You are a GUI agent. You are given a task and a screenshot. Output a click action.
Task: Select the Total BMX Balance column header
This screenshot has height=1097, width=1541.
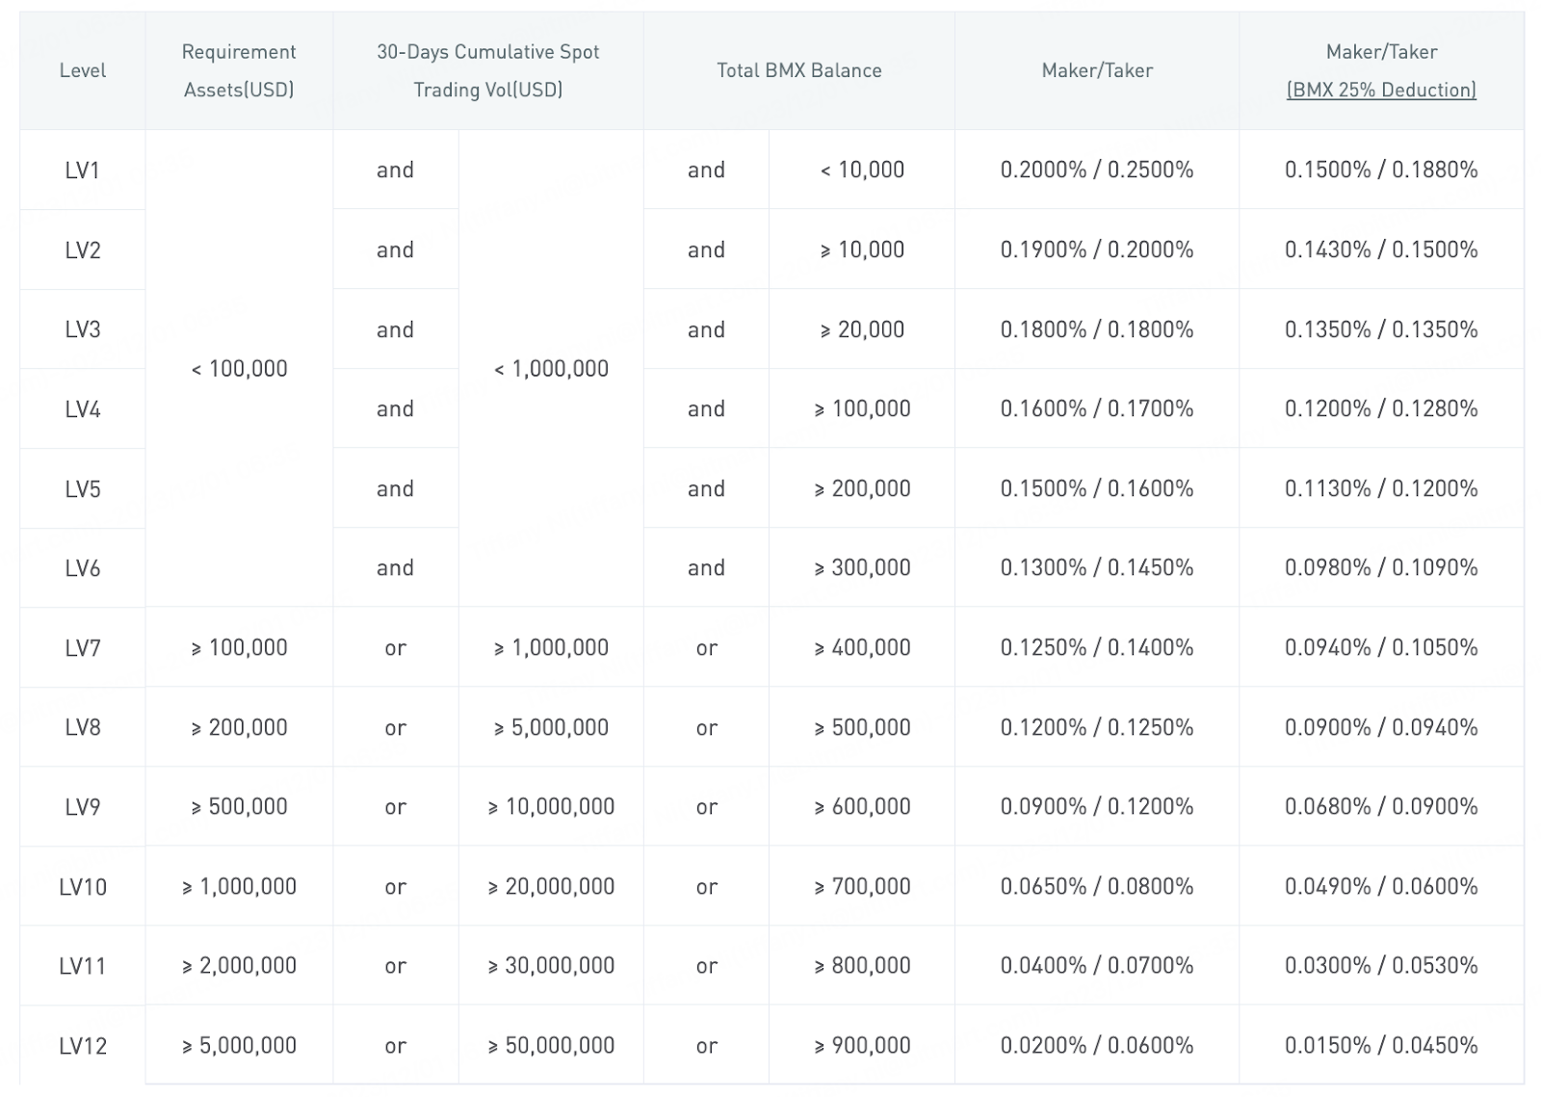797,70
